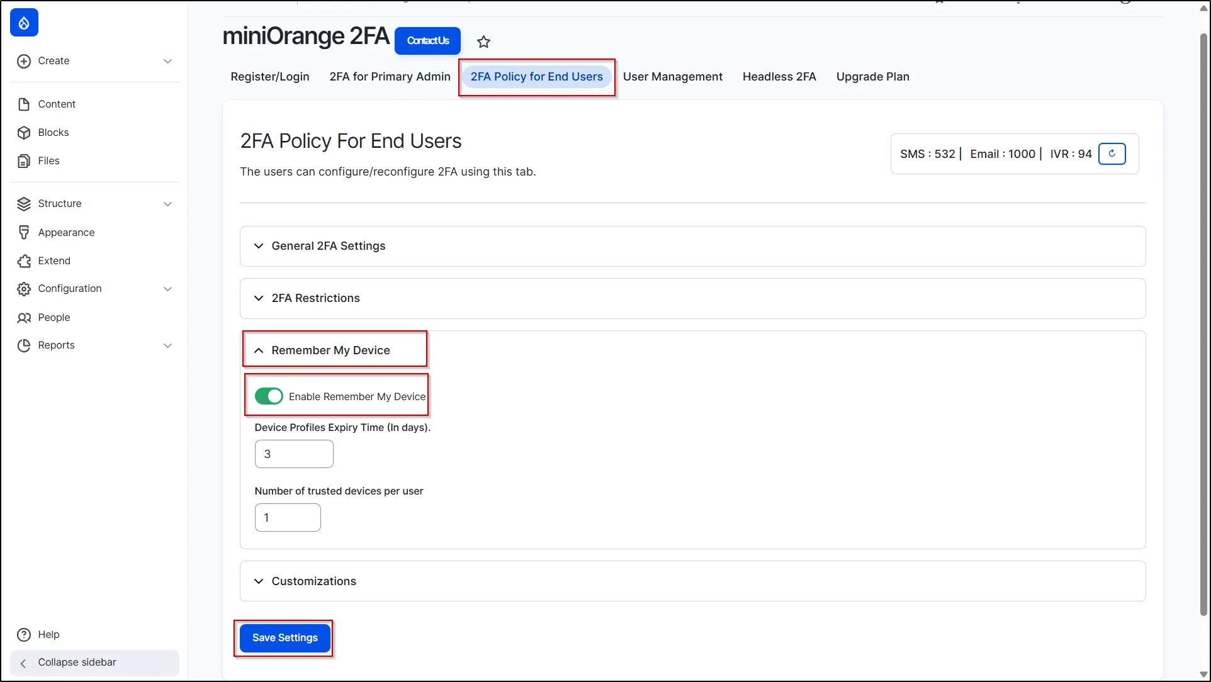The width and height of the screenshot is (1211, 682).
Task: Open the Extend link in sidebar
Action: pos(54,261)
